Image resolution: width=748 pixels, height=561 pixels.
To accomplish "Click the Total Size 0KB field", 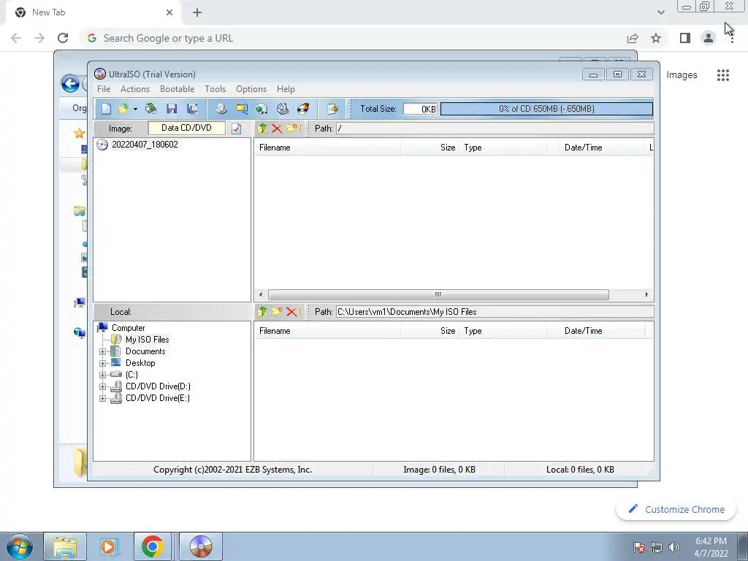I will 420,109.
